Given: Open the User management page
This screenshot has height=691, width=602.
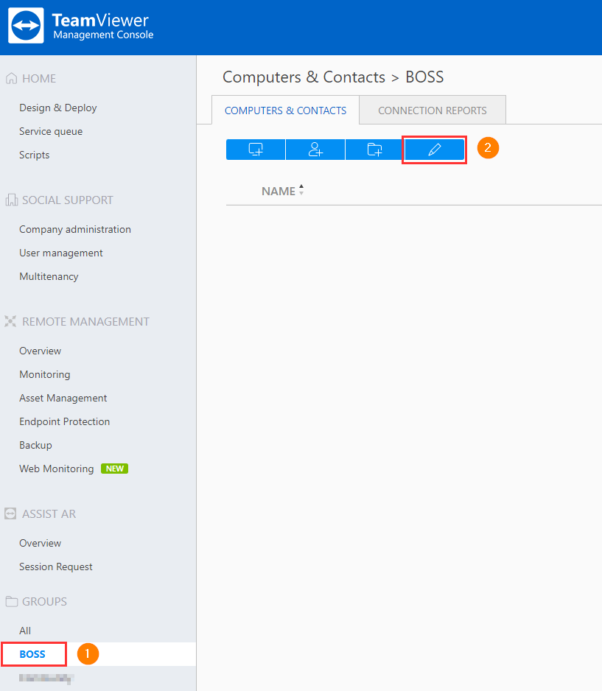Looking at the screenshot, I should pyautogui.click(x=60, y=253).
